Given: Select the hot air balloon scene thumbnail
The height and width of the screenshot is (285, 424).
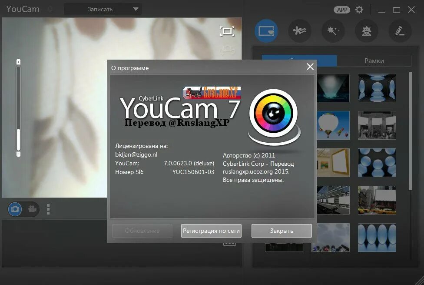Looking at the screenshot, I should pos(333,125).
